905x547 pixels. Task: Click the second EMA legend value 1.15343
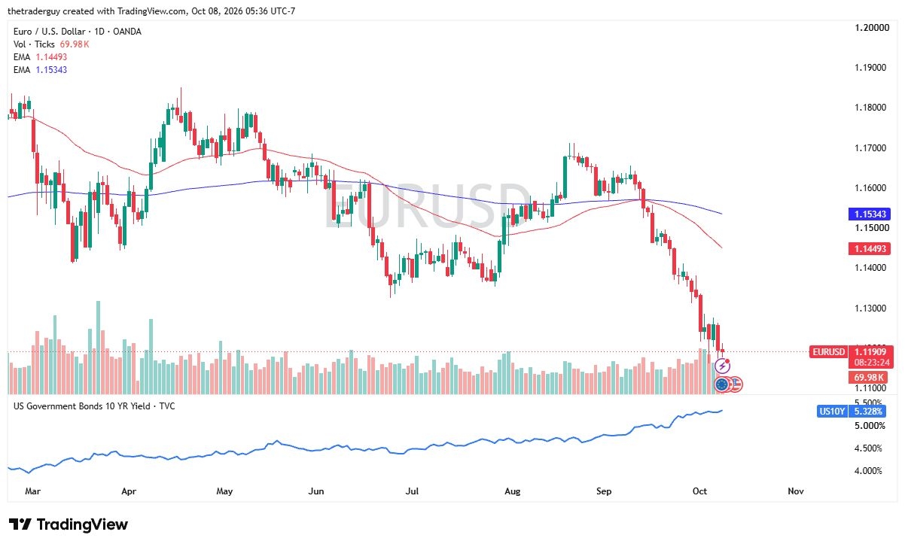coord(52,70)
